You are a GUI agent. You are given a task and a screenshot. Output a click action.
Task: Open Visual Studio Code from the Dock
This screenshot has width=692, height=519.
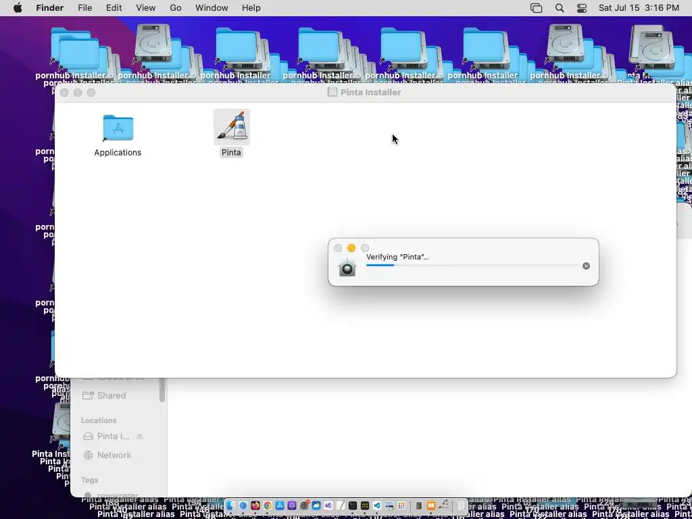(377, 505)
